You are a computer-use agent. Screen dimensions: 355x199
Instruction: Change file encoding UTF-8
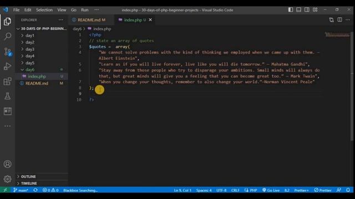(x=221, y=190)
